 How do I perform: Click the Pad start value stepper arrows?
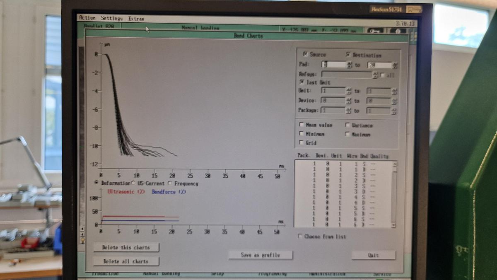click(349, 65)
